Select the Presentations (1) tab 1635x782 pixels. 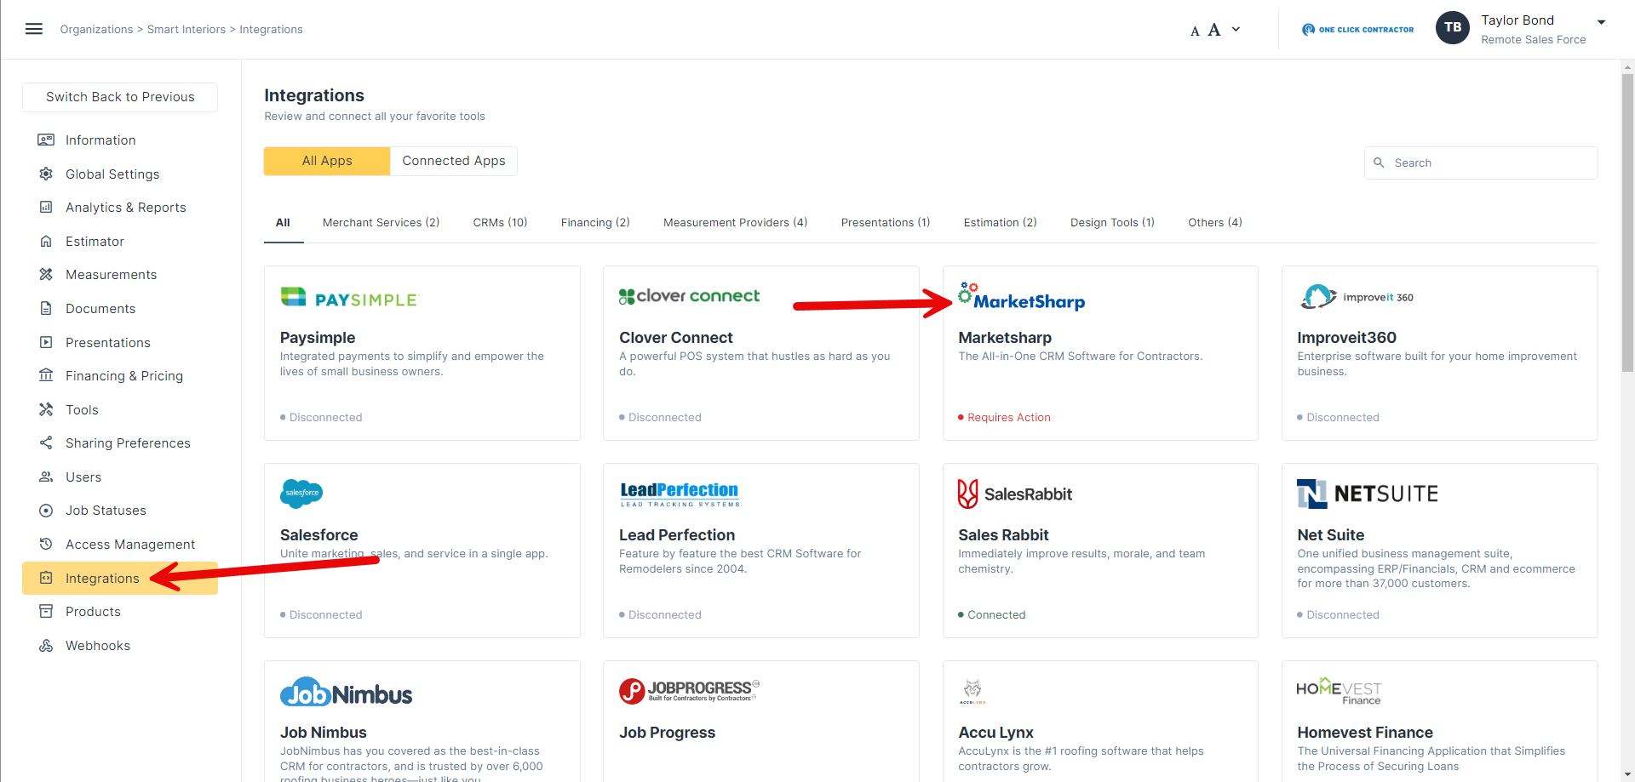(886, 222)
